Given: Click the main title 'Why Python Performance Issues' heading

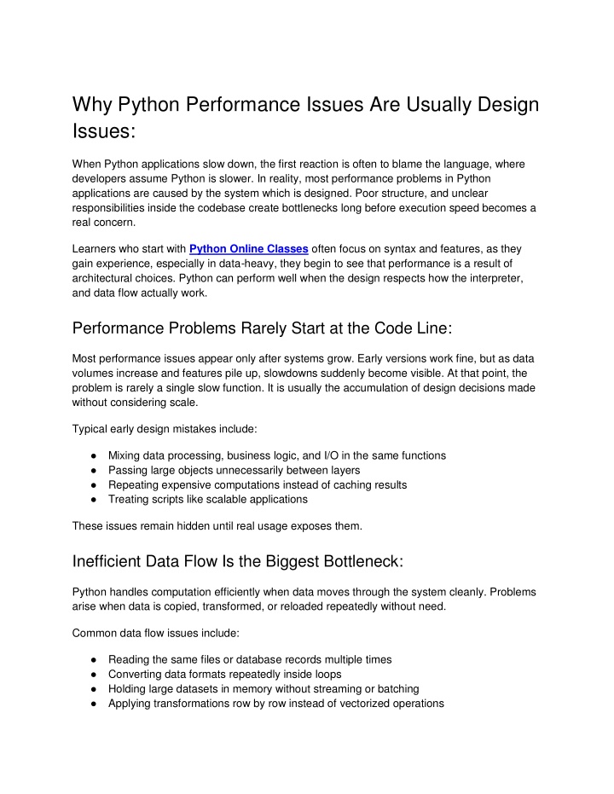Looking at the screenshot, I should (x=305, y=105).
